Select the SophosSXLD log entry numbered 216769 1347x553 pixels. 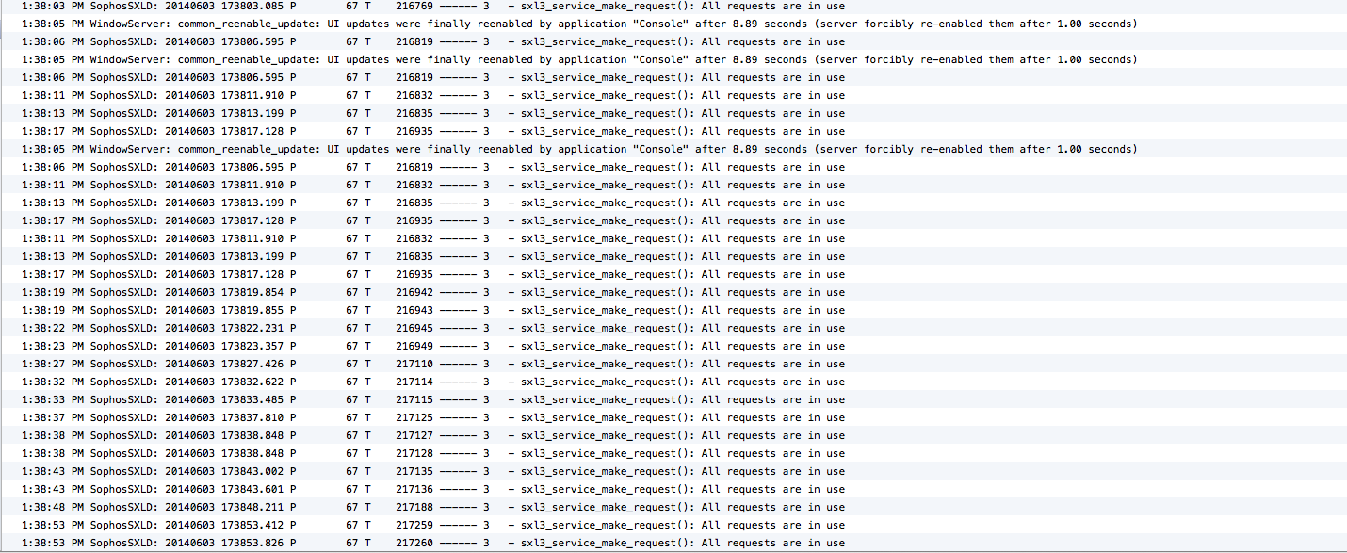tap(673, 5)
